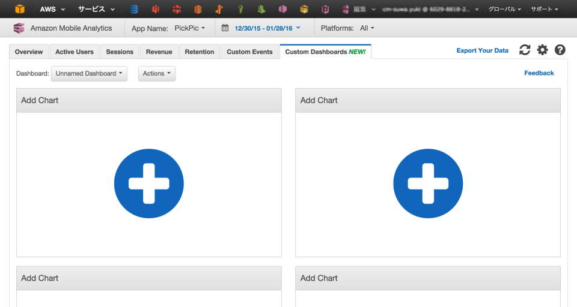Switch to the Custom Events tab
Viewport: 577px width, 307px height.
coord(249,52)
